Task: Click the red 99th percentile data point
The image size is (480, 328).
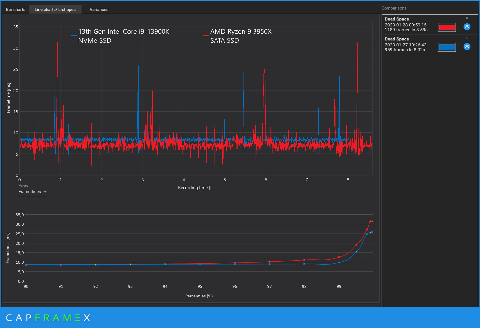Action: click(x=339, y=257)
